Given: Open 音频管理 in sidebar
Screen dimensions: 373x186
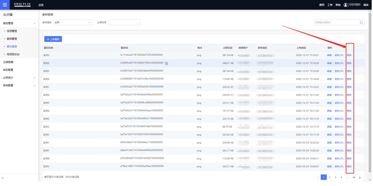Looking at the screenshot, I should click(x=12, y=39).
